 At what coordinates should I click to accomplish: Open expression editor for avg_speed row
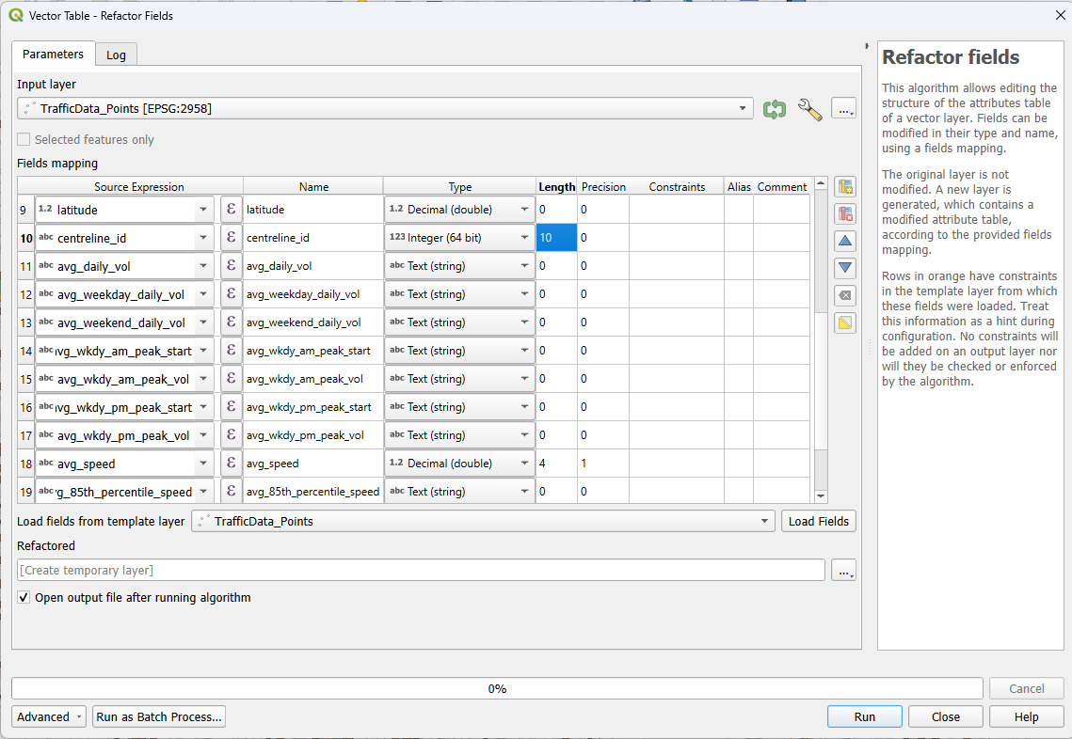pyautogui.click(x=231, y=464)
